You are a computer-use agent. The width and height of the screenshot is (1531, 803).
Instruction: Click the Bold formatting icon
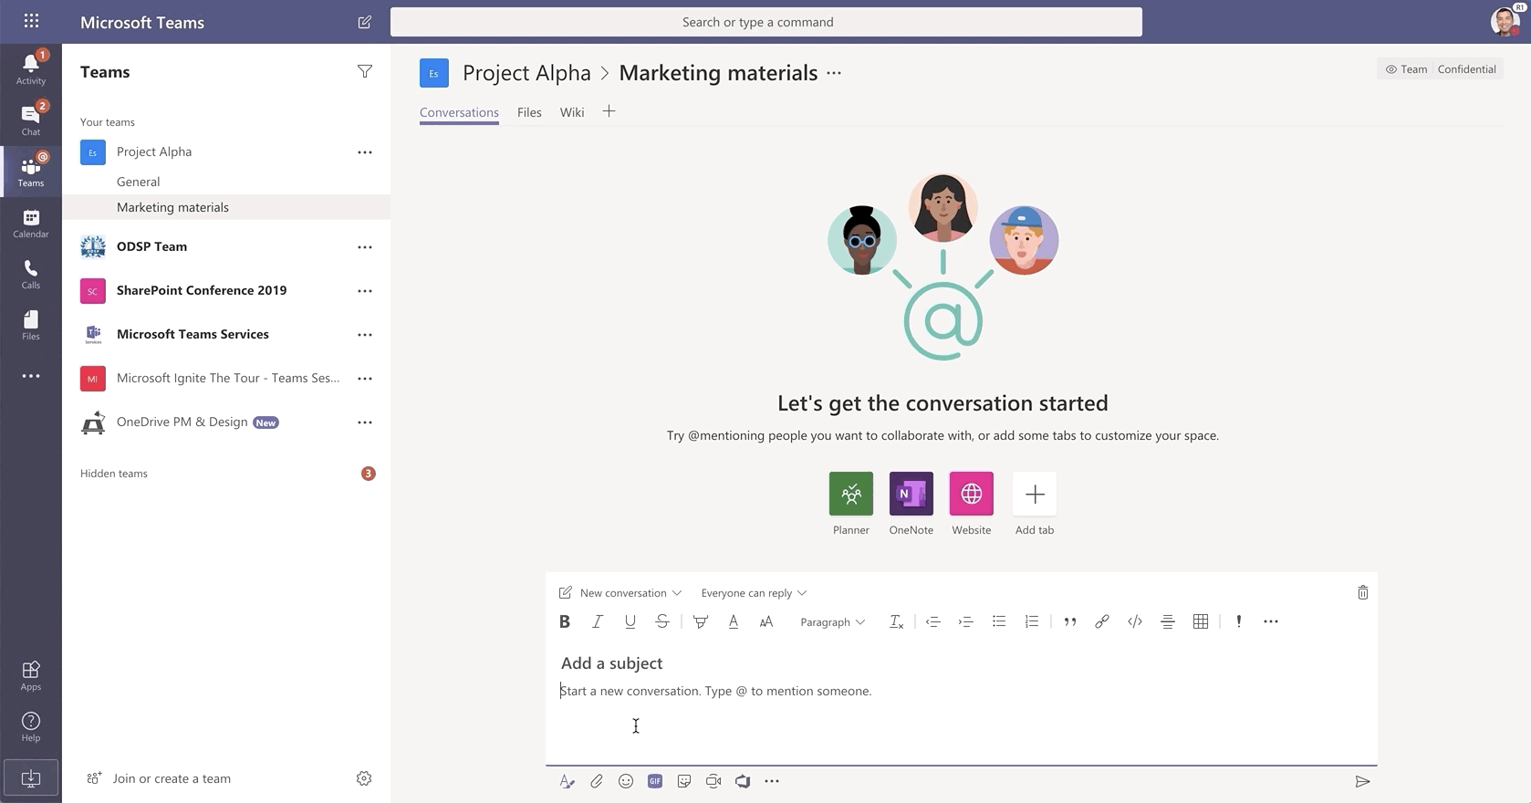565,621
